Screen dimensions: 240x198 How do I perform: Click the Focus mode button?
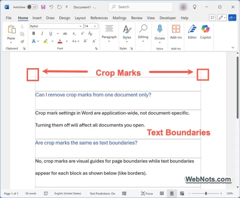click(147, 194)
